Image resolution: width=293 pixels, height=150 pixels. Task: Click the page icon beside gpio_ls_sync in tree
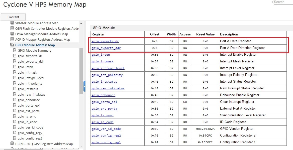click(x=15, y=116)
